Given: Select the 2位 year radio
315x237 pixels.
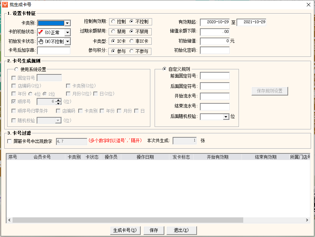Looking at the screenshot, I should tap(45, 94).
